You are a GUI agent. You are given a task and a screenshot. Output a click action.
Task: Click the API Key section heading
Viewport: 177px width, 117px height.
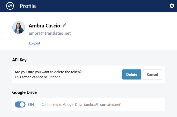(19, 60)
